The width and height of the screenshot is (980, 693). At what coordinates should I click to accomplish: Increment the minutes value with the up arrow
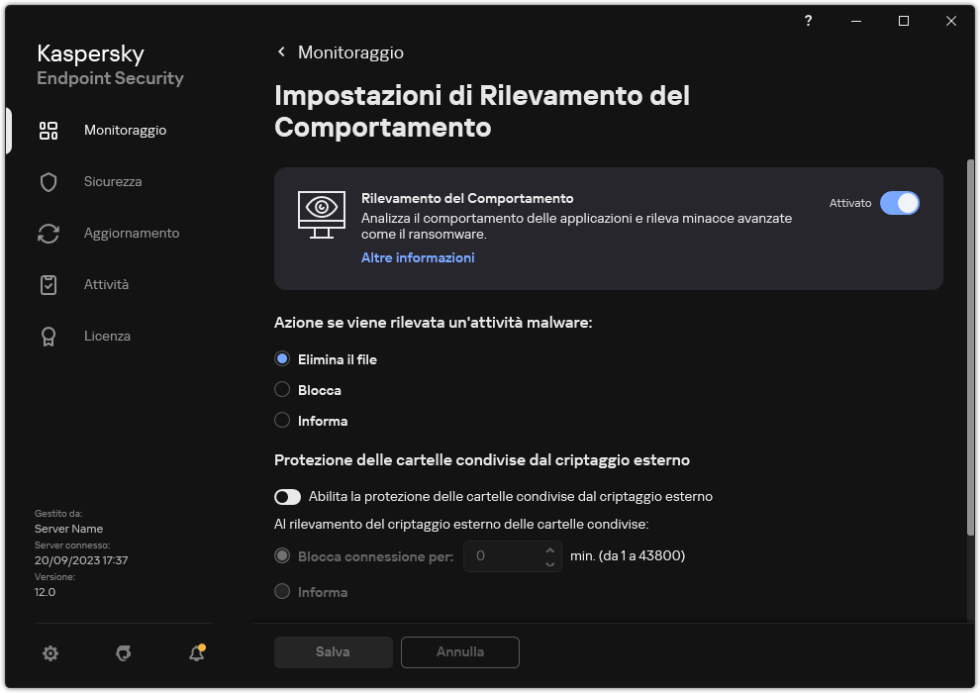click(550, 549)
